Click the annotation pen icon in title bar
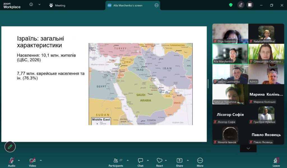Image resolution: width=287 pixels, height=168 pixels. pyautogui.click(x=241, y=5)
